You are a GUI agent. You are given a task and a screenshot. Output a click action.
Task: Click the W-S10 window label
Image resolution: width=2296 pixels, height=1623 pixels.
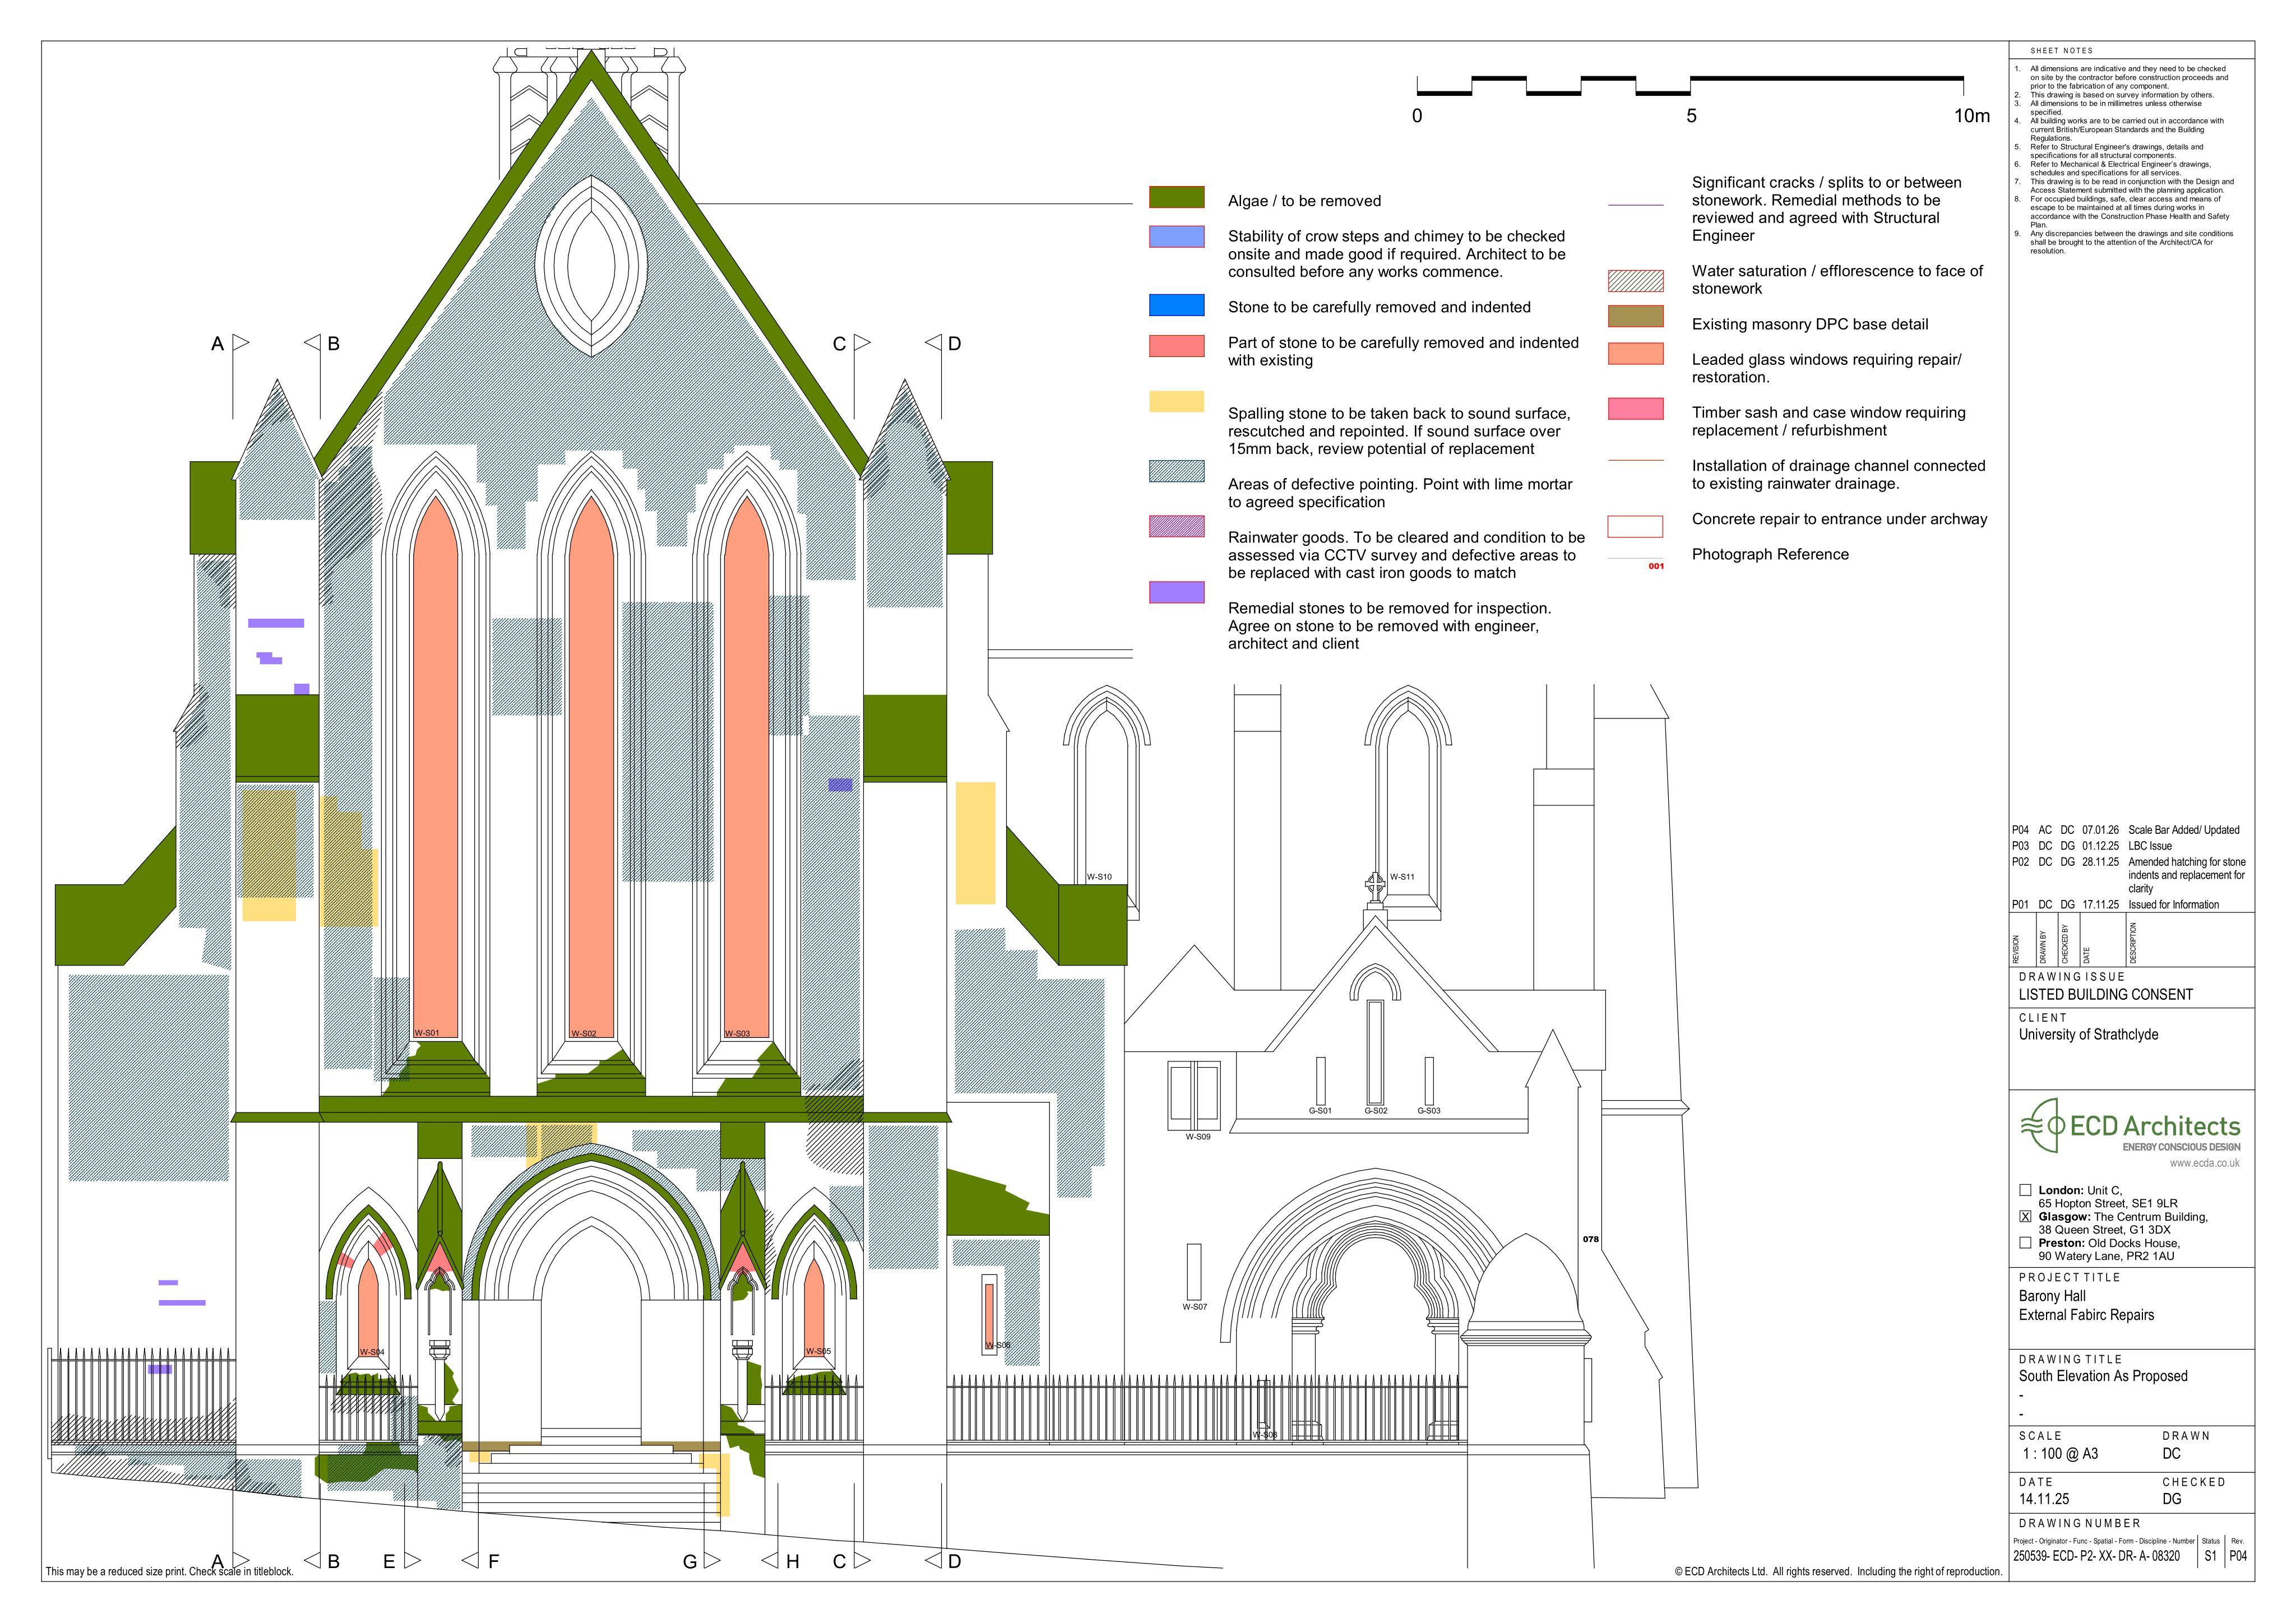point(1099,877)
